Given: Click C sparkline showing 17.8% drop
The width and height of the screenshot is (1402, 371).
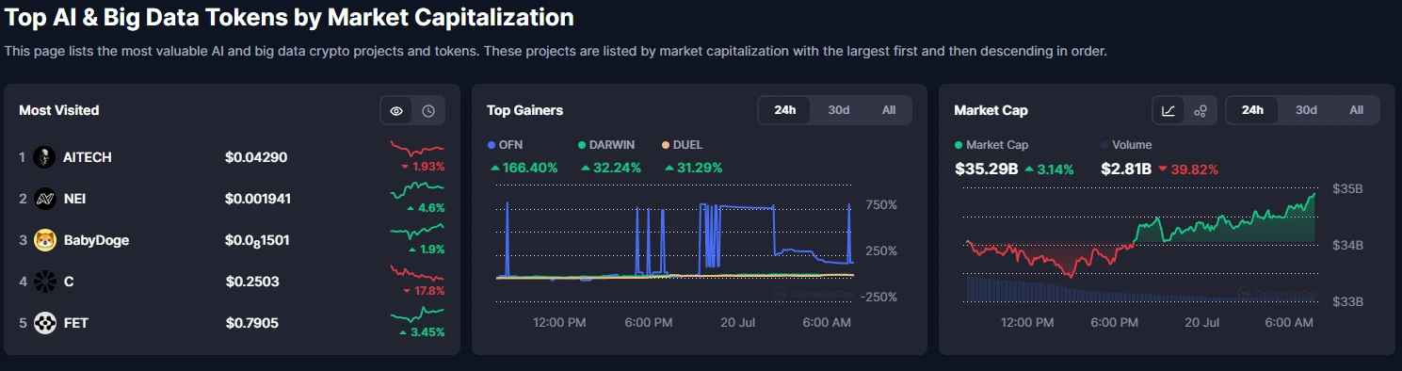Looking at the screenshot, I should [417, 274].
